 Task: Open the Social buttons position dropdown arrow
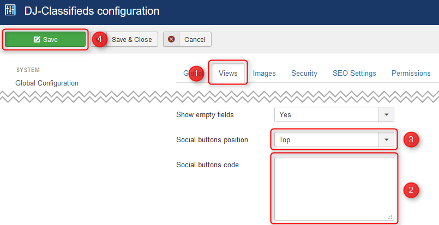click(386, 139)
